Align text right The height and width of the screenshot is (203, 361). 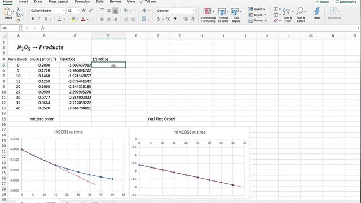(x=115, y=19)
